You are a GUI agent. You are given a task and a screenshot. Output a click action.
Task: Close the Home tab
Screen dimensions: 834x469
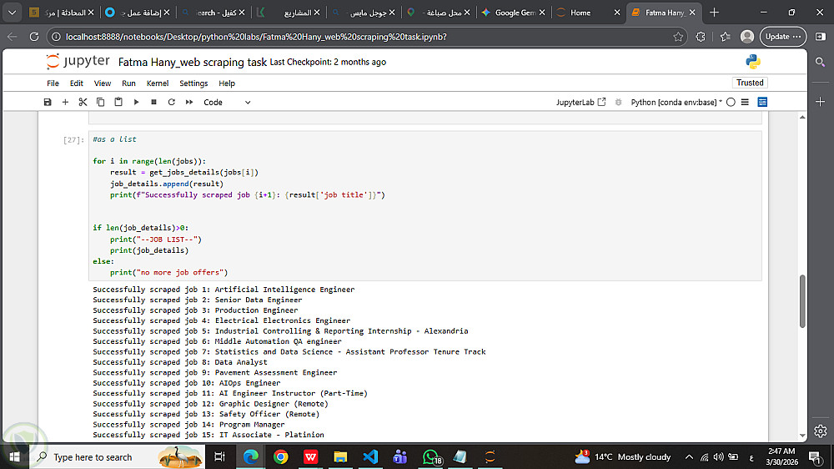coord(617,13)
